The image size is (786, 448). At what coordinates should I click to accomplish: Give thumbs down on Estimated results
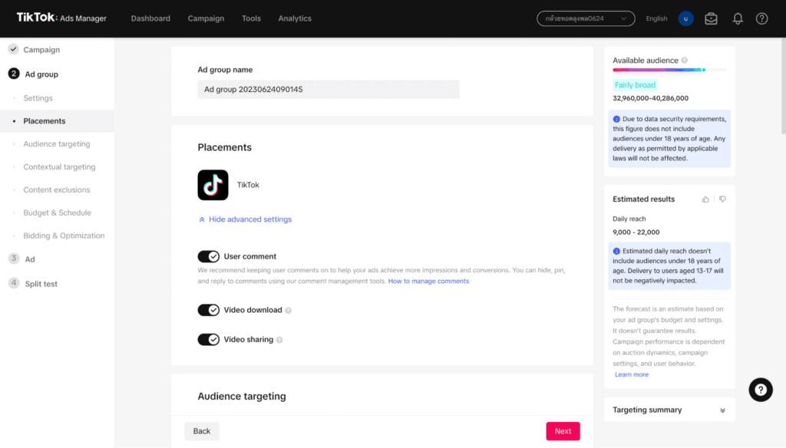click(722, 199)
